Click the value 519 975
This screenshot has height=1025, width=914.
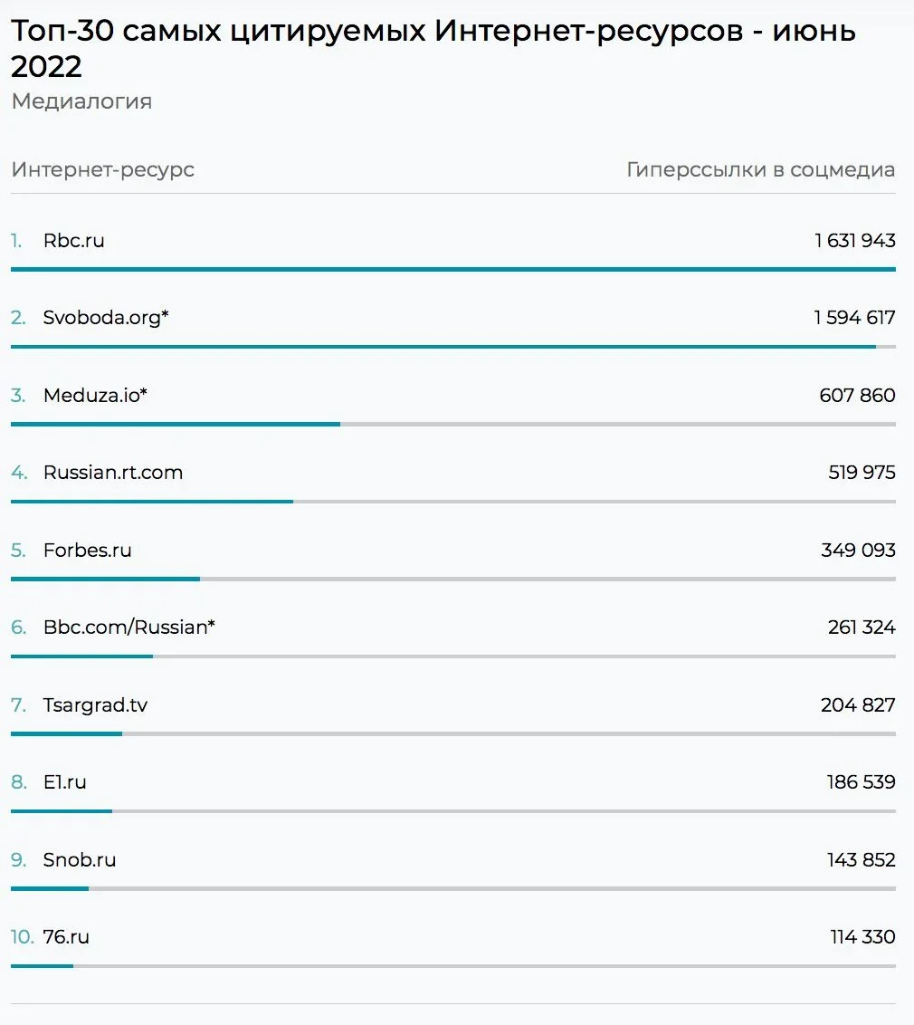[x=862, y=473]
